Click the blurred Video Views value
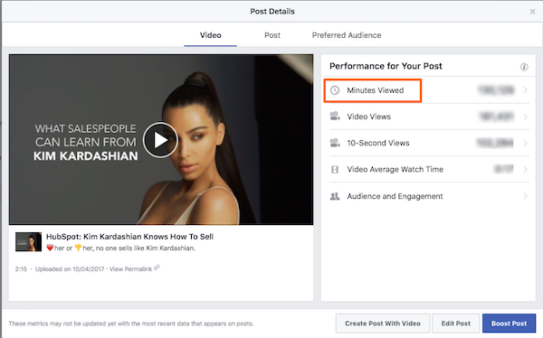The image size is (543, 338). 496,117
